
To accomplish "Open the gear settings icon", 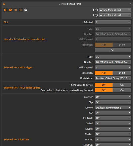I will (x=5, y=10).
